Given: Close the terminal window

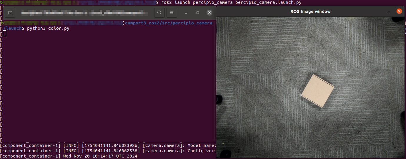Looking at the screenshot, I should (209, 13).
